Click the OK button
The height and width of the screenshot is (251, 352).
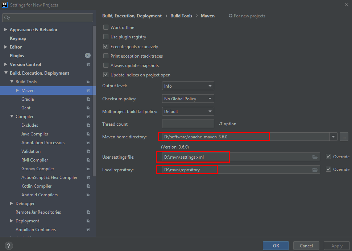pyautogui.click(x=276, y=246)
